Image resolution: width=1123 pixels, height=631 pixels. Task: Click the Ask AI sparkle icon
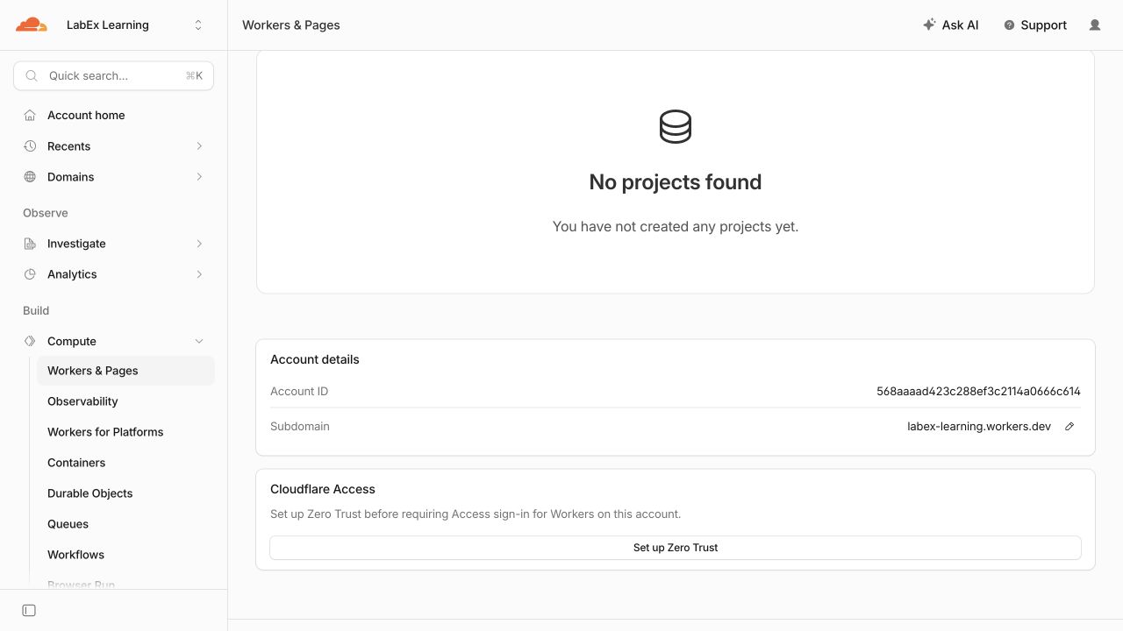click(x=929, y=25)
